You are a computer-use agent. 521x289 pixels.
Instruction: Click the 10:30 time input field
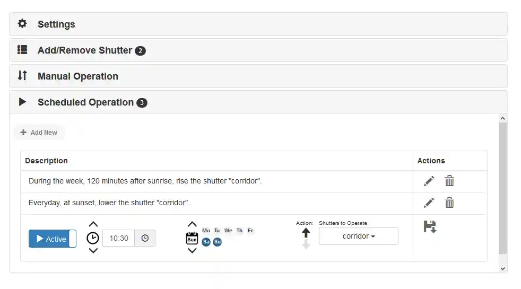[x=118, y=239]
